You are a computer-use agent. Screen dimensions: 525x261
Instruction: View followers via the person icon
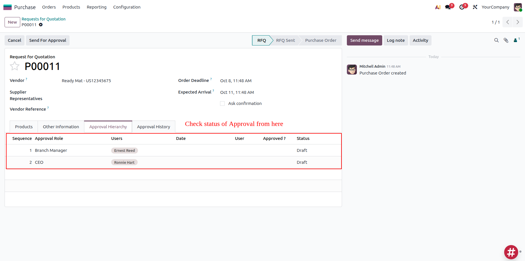tap(516, 40)
